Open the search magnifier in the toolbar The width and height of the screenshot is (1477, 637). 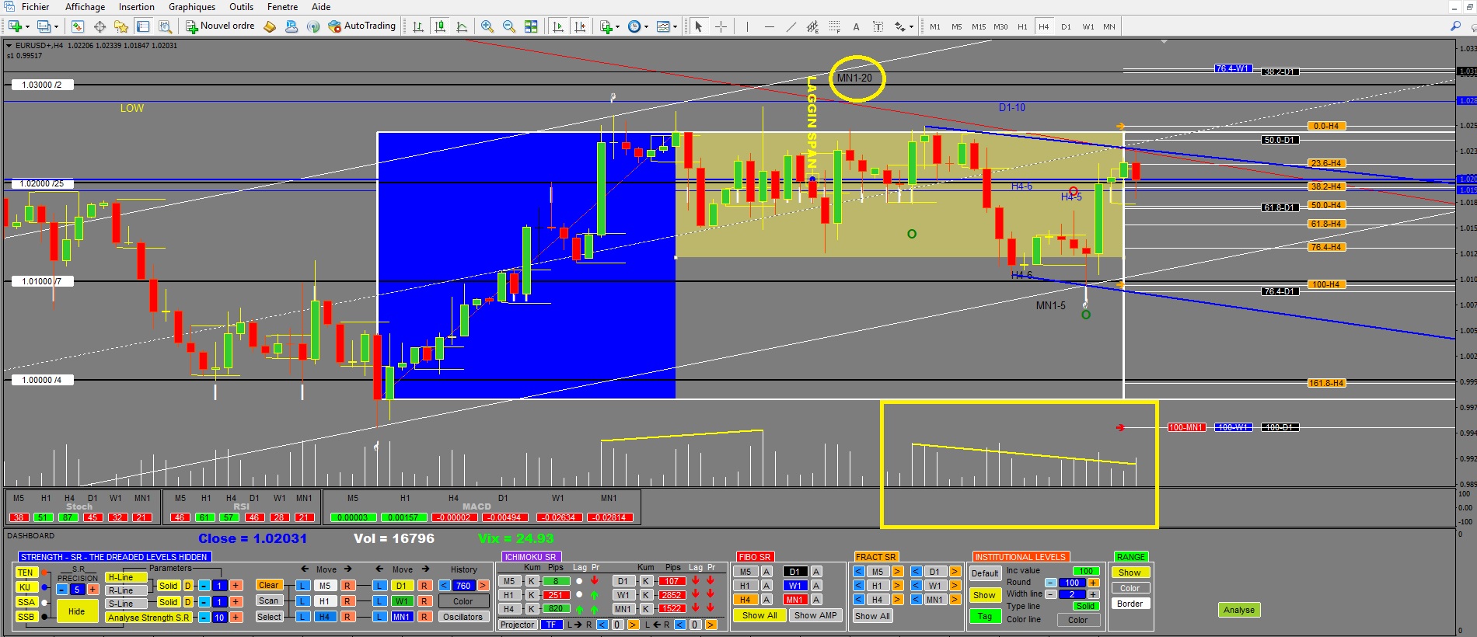point(1455,26)
